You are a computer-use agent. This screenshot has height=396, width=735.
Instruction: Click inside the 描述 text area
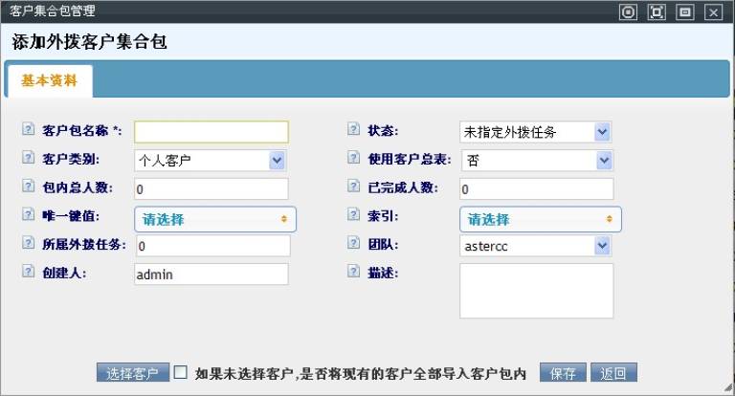point(536,290)
